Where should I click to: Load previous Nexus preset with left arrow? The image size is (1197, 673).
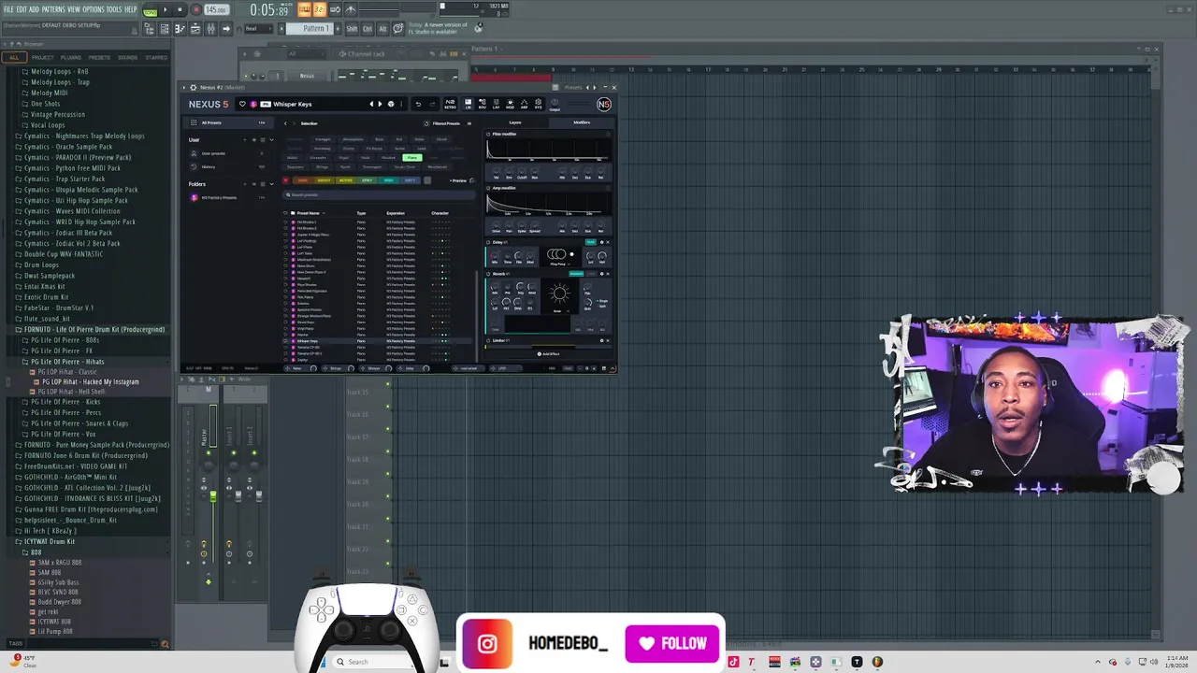point(371,104)
